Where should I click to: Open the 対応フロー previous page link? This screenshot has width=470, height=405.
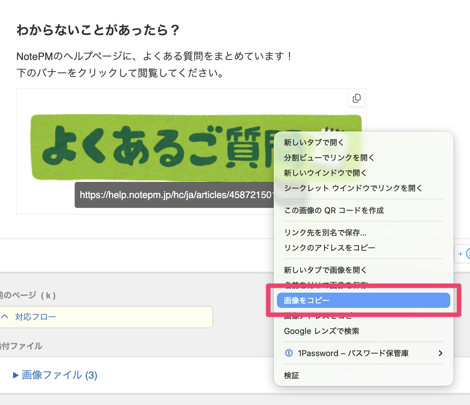coord(36,317)
